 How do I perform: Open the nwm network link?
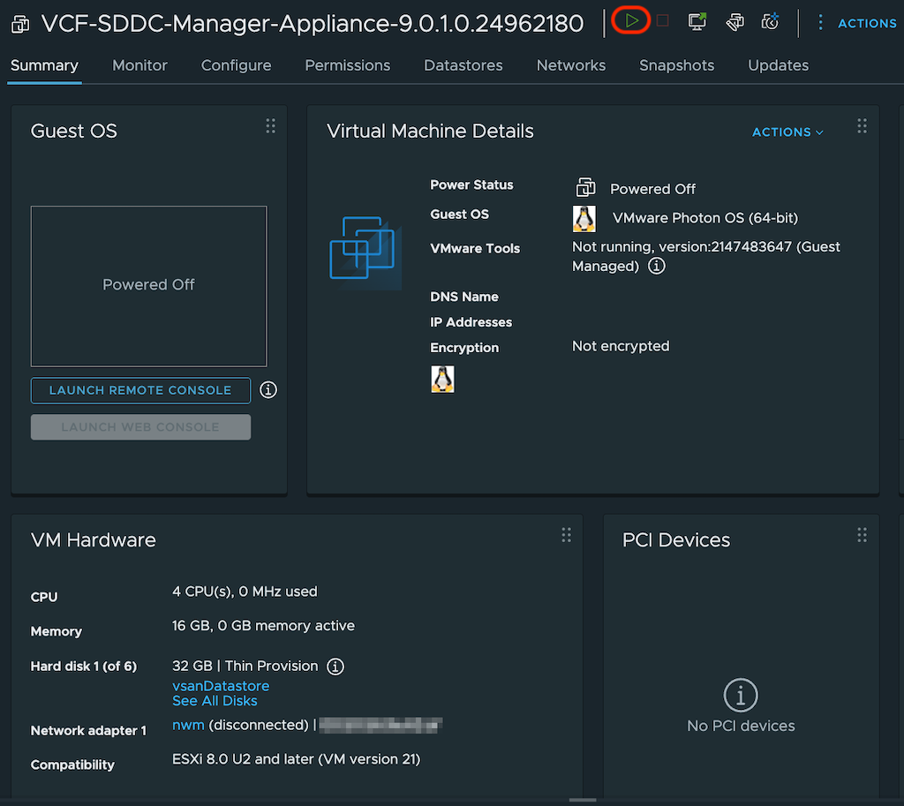pos(188,726)
